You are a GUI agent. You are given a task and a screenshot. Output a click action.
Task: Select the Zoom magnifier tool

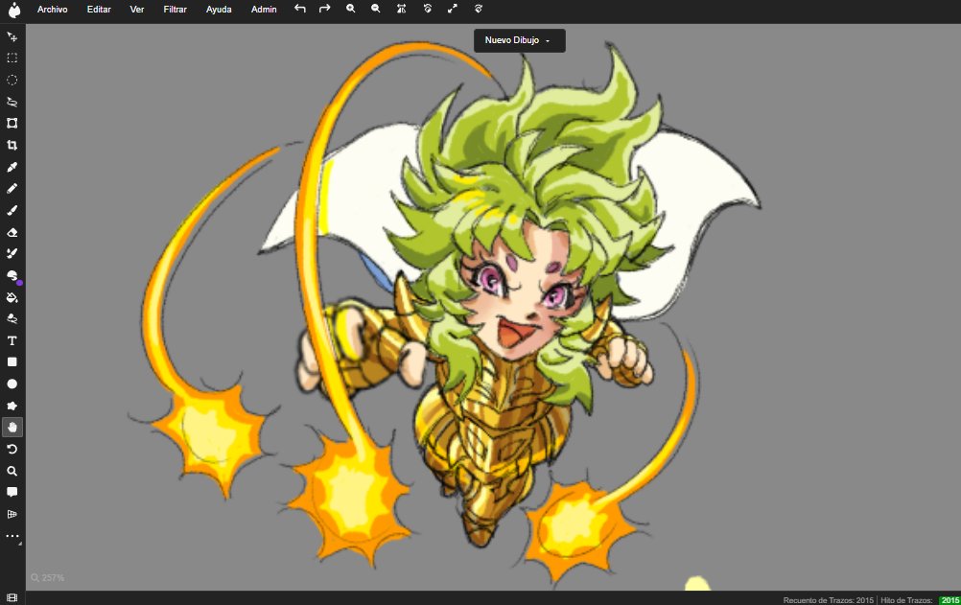click(12, 471)
